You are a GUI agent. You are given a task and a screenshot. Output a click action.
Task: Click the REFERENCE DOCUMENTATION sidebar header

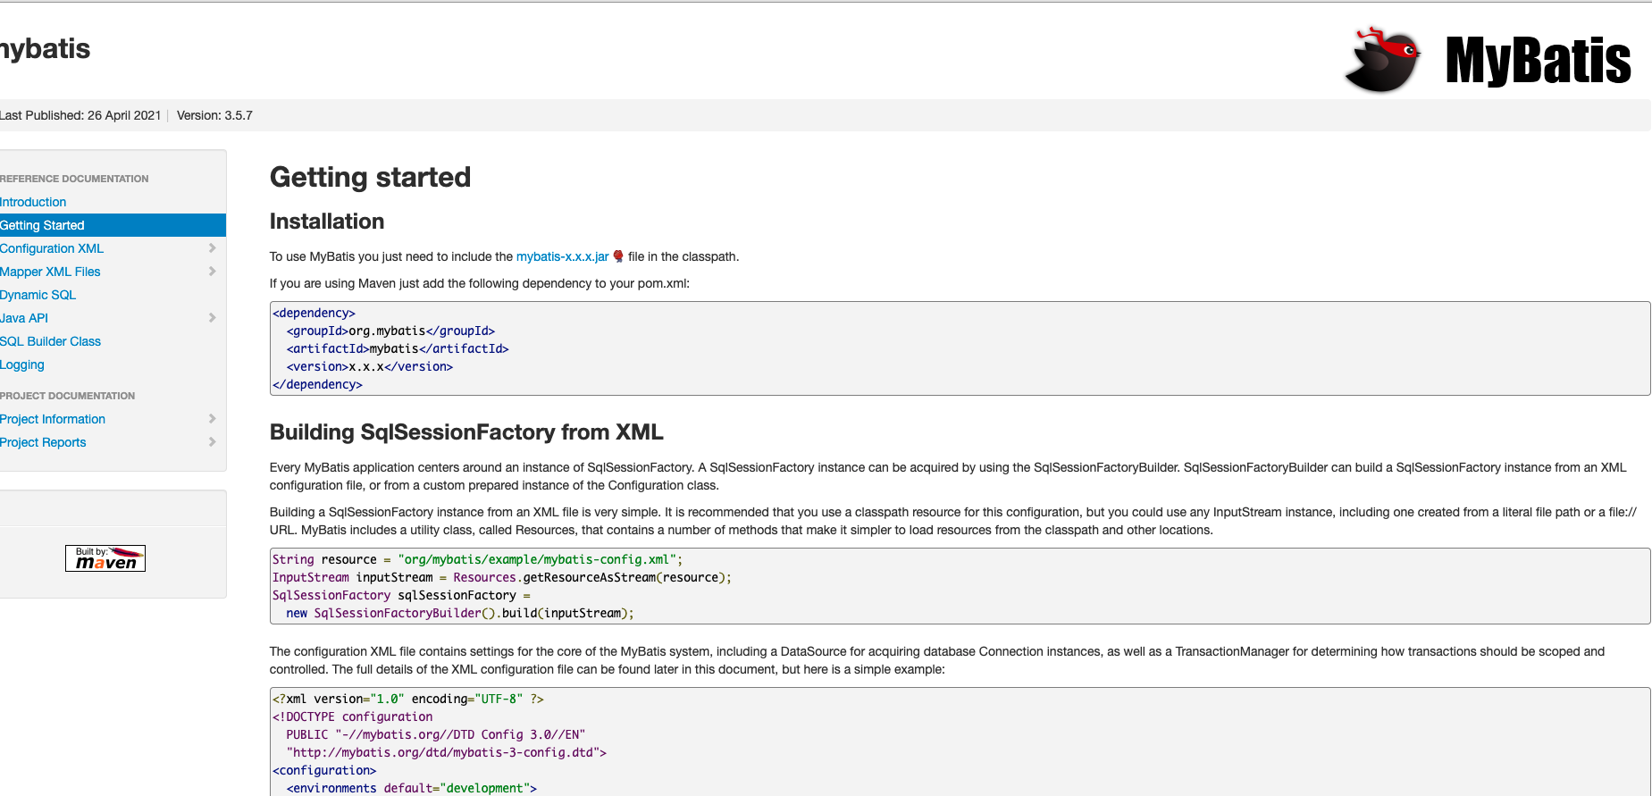coord(74,179)
